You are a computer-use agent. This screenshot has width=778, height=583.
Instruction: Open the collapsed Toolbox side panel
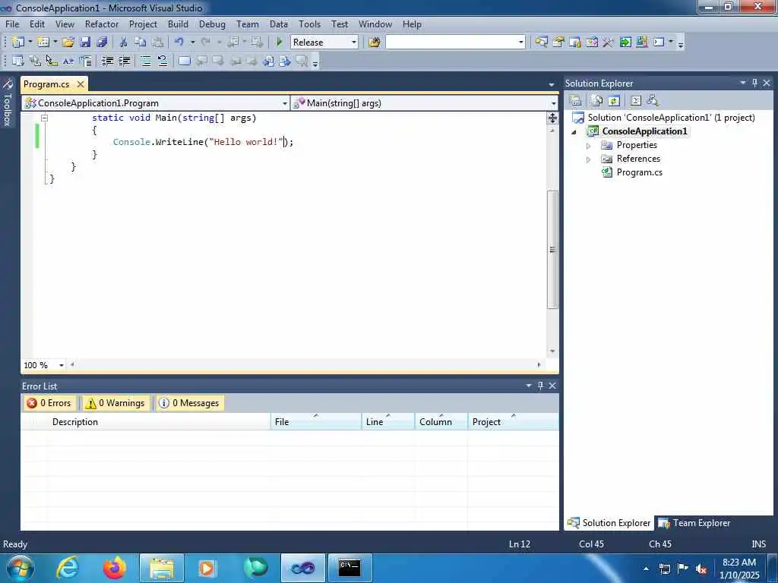(8, 103)
